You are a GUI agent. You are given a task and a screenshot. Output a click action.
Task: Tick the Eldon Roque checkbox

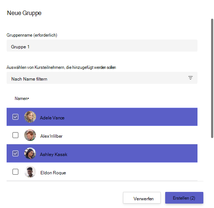pyautogui.click(x=15, y=172)
